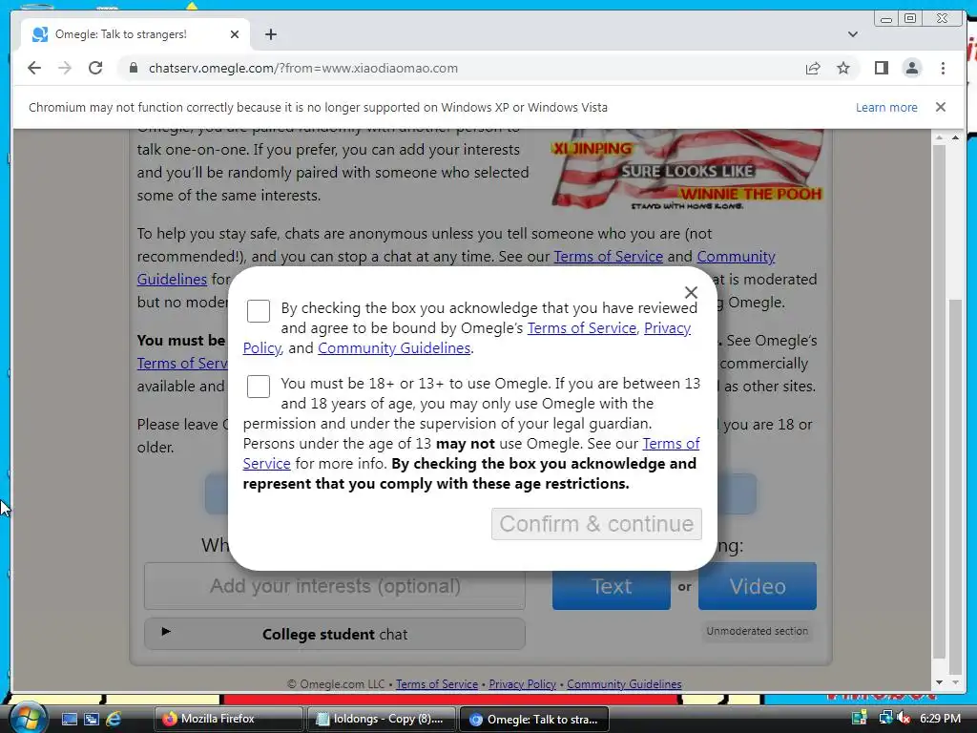977x733 pixels.
Task: Open Terms of Service link in age paragraph
Action: pyautogui.click(x=671, y=443)
